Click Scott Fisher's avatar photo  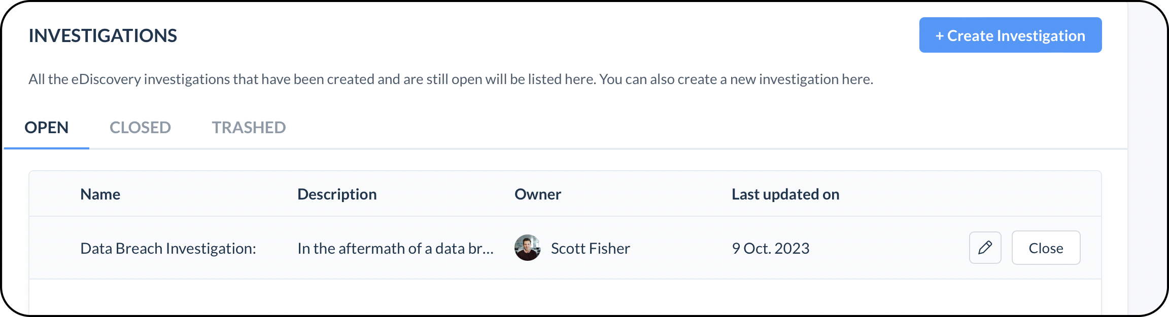[528, 248]
